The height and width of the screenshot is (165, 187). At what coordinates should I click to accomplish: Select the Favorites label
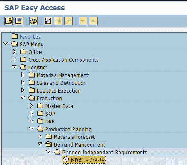point(30,37)
